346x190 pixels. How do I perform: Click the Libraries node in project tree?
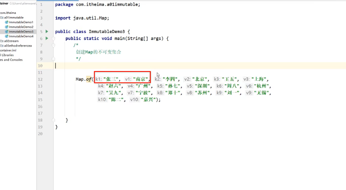click(x=7, y=55)
